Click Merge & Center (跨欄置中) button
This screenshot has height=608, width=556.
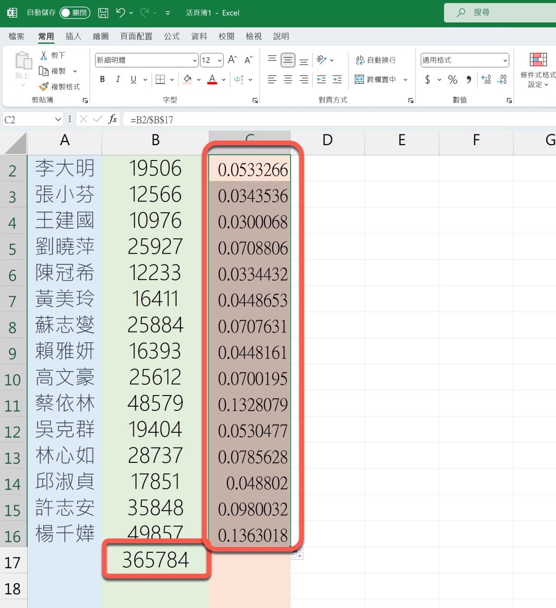376,79
